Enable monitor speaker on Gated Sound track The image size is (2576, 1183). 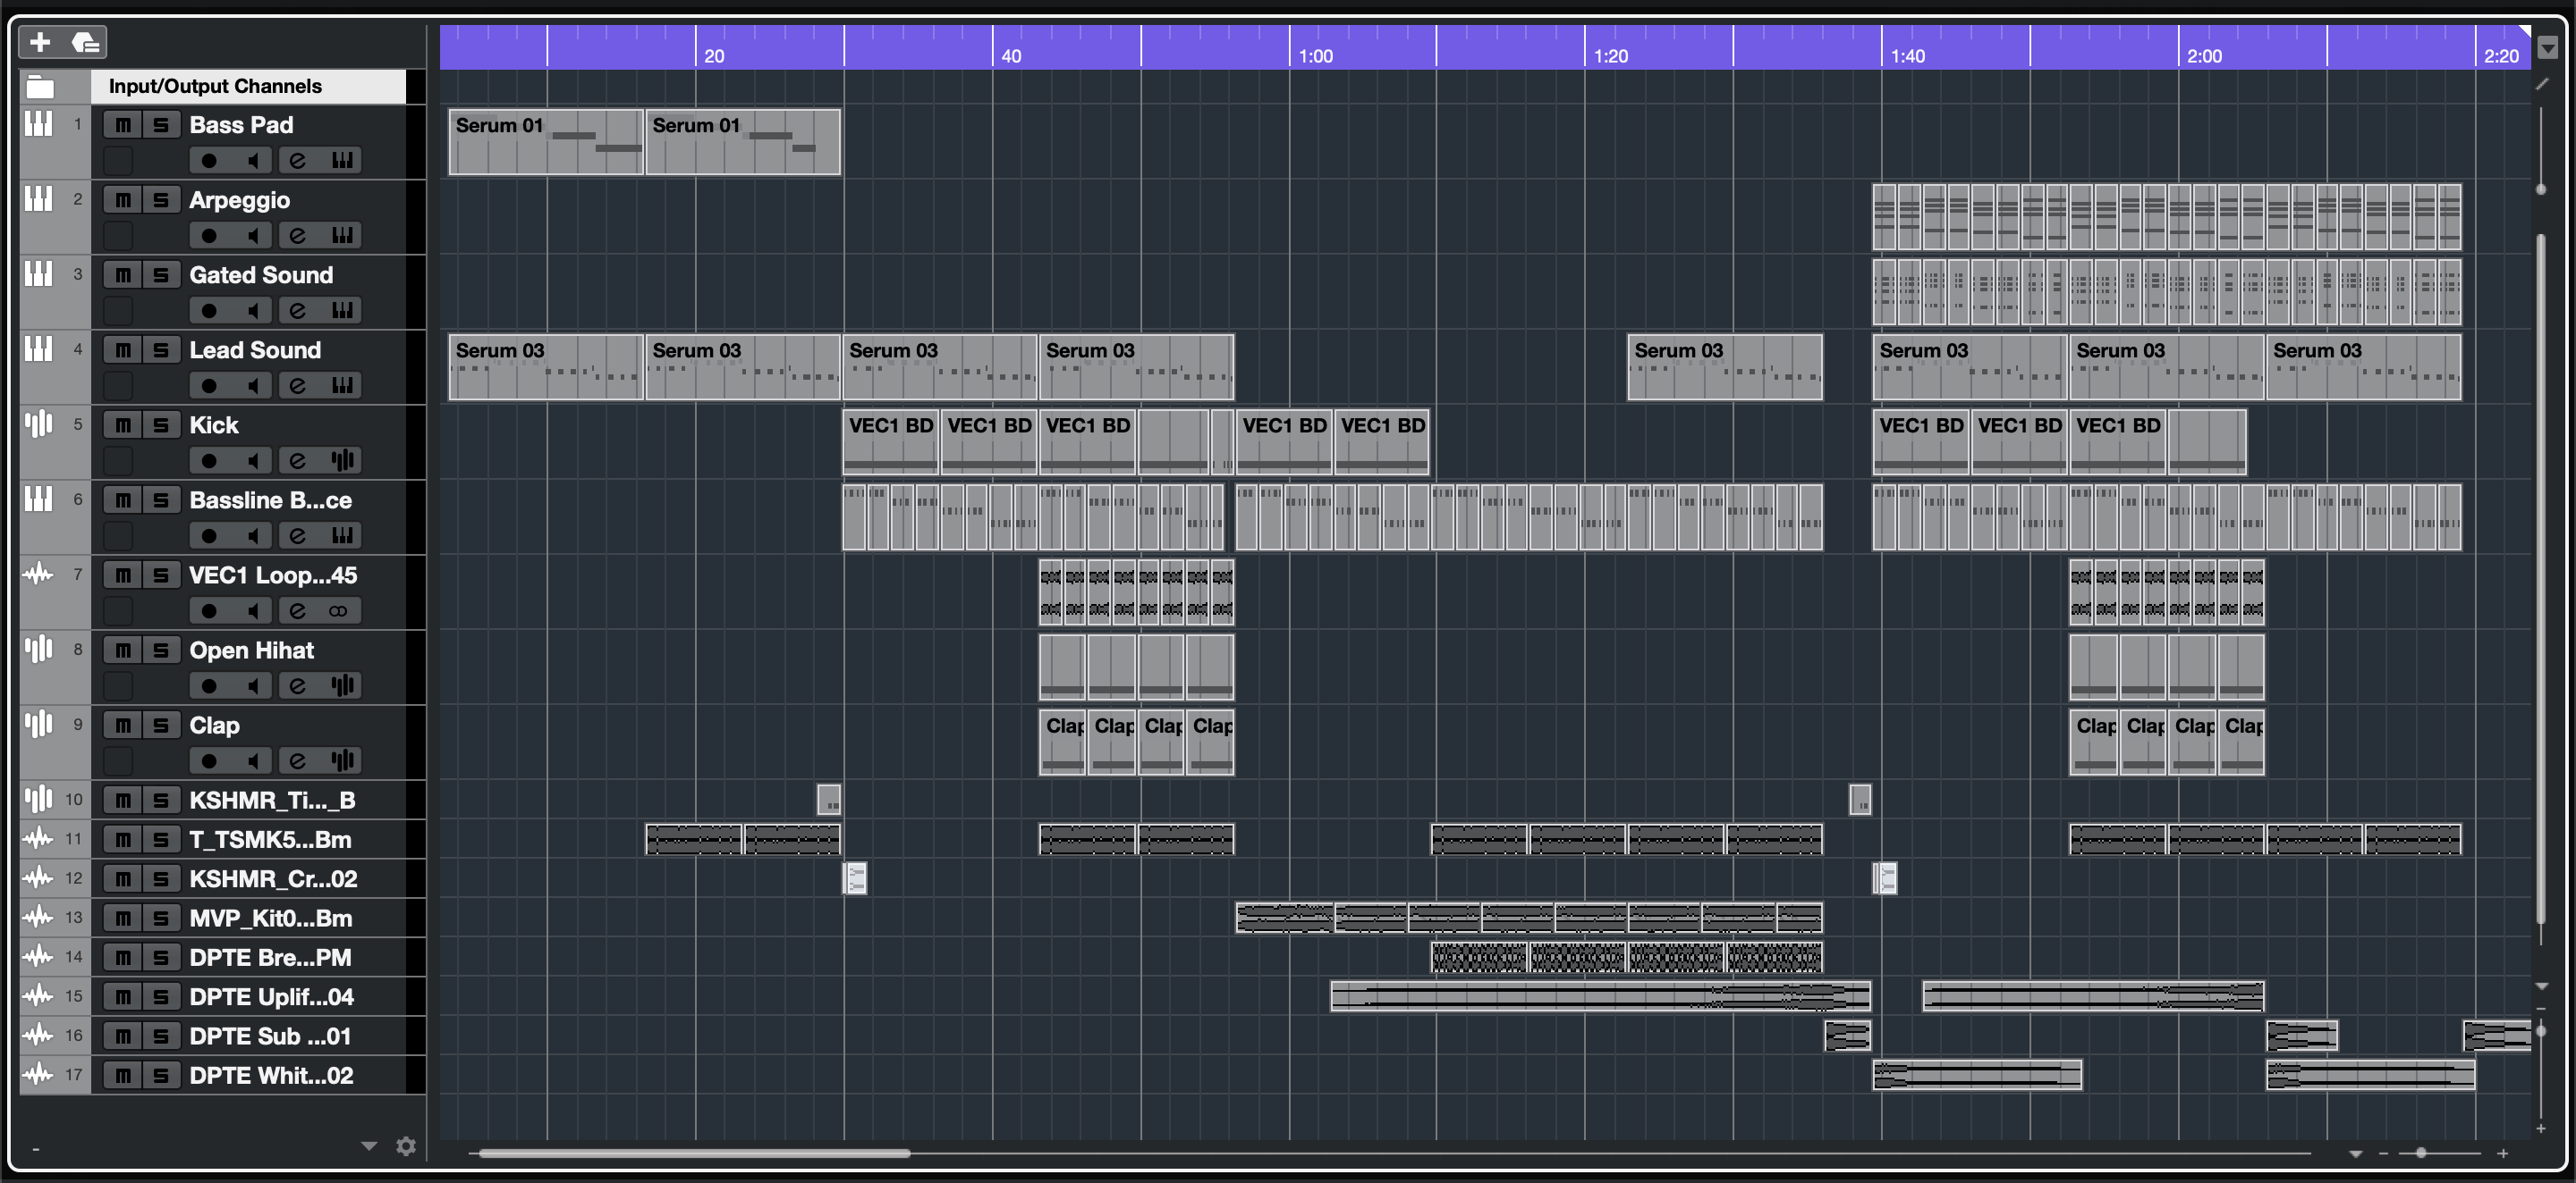253,311
